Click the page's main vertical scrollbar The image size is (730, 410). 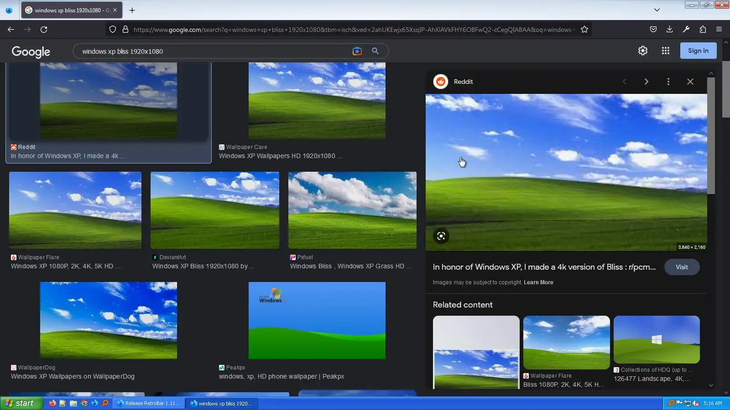[x=726, y=90]
